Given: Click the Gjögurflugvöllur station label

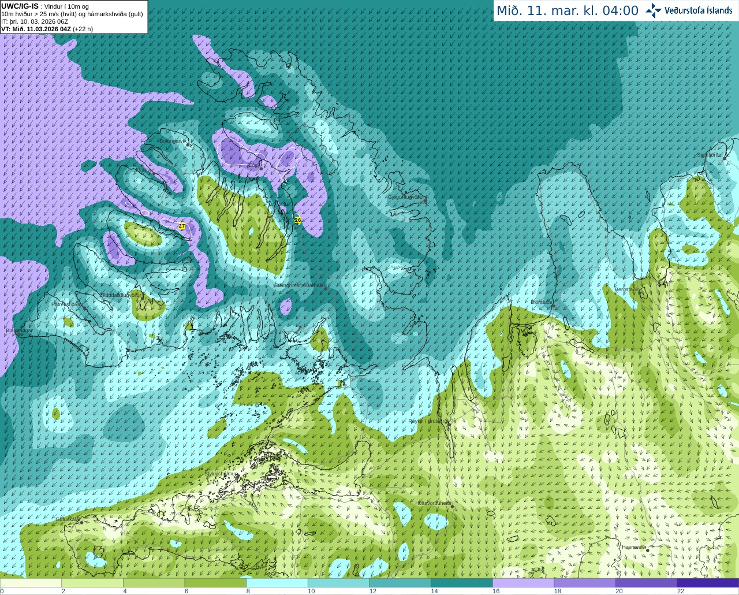Looking at the screenshot, I should (406, 197).
